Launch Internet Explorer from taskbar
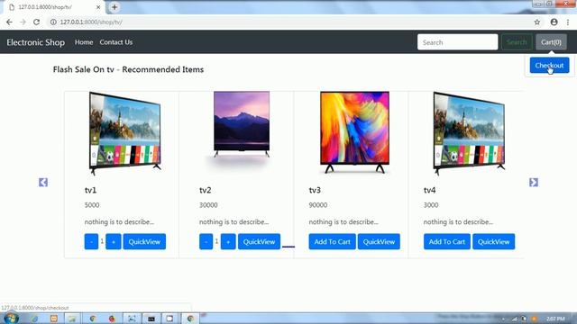The height and width of the screenshot is (324, 577). (34, 319)
